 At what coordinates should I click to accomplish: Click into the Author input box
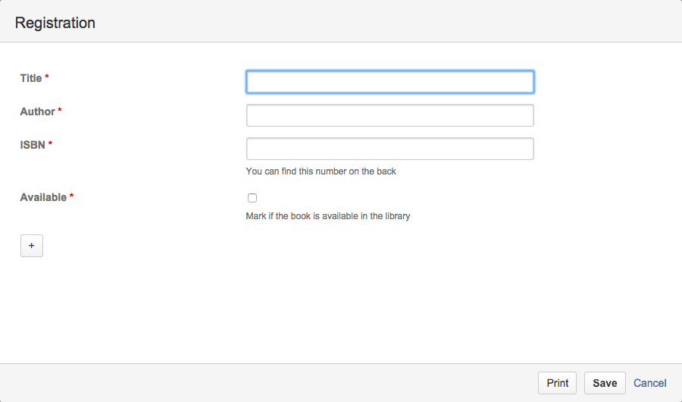pos(389,115)
